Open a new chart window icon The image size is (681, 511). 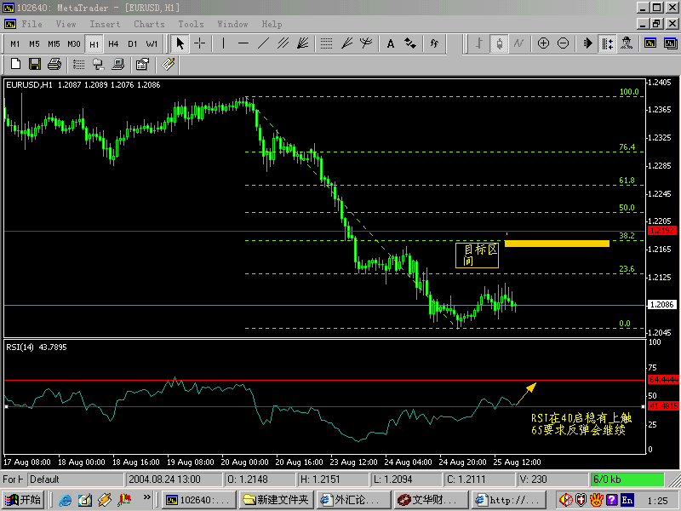pos(650,43)
